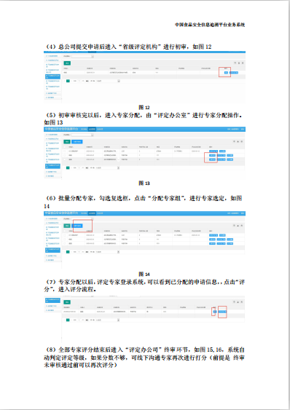Viewport: 290px width, 410px height.
Task: Click the print icon in Figure 13
Action: [242, 141]
